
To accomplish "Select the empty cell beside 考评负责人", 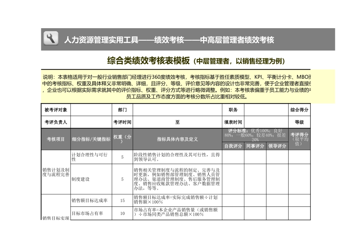I will point(91,122).
